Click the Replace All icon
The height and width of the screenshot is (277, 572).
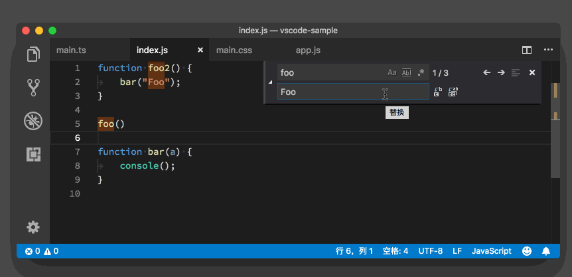pos(453,92)
